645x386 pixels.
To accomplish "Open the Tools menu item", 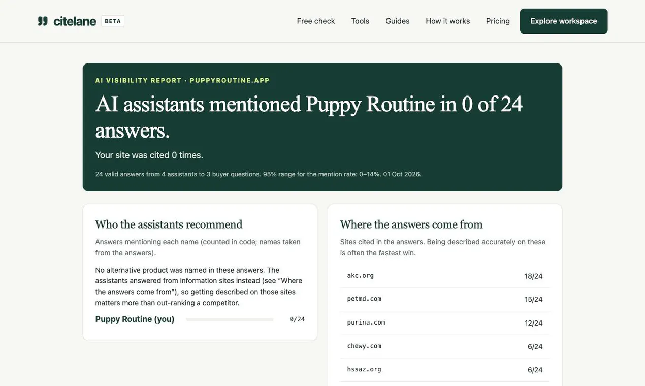I will [x=360, y=21].
